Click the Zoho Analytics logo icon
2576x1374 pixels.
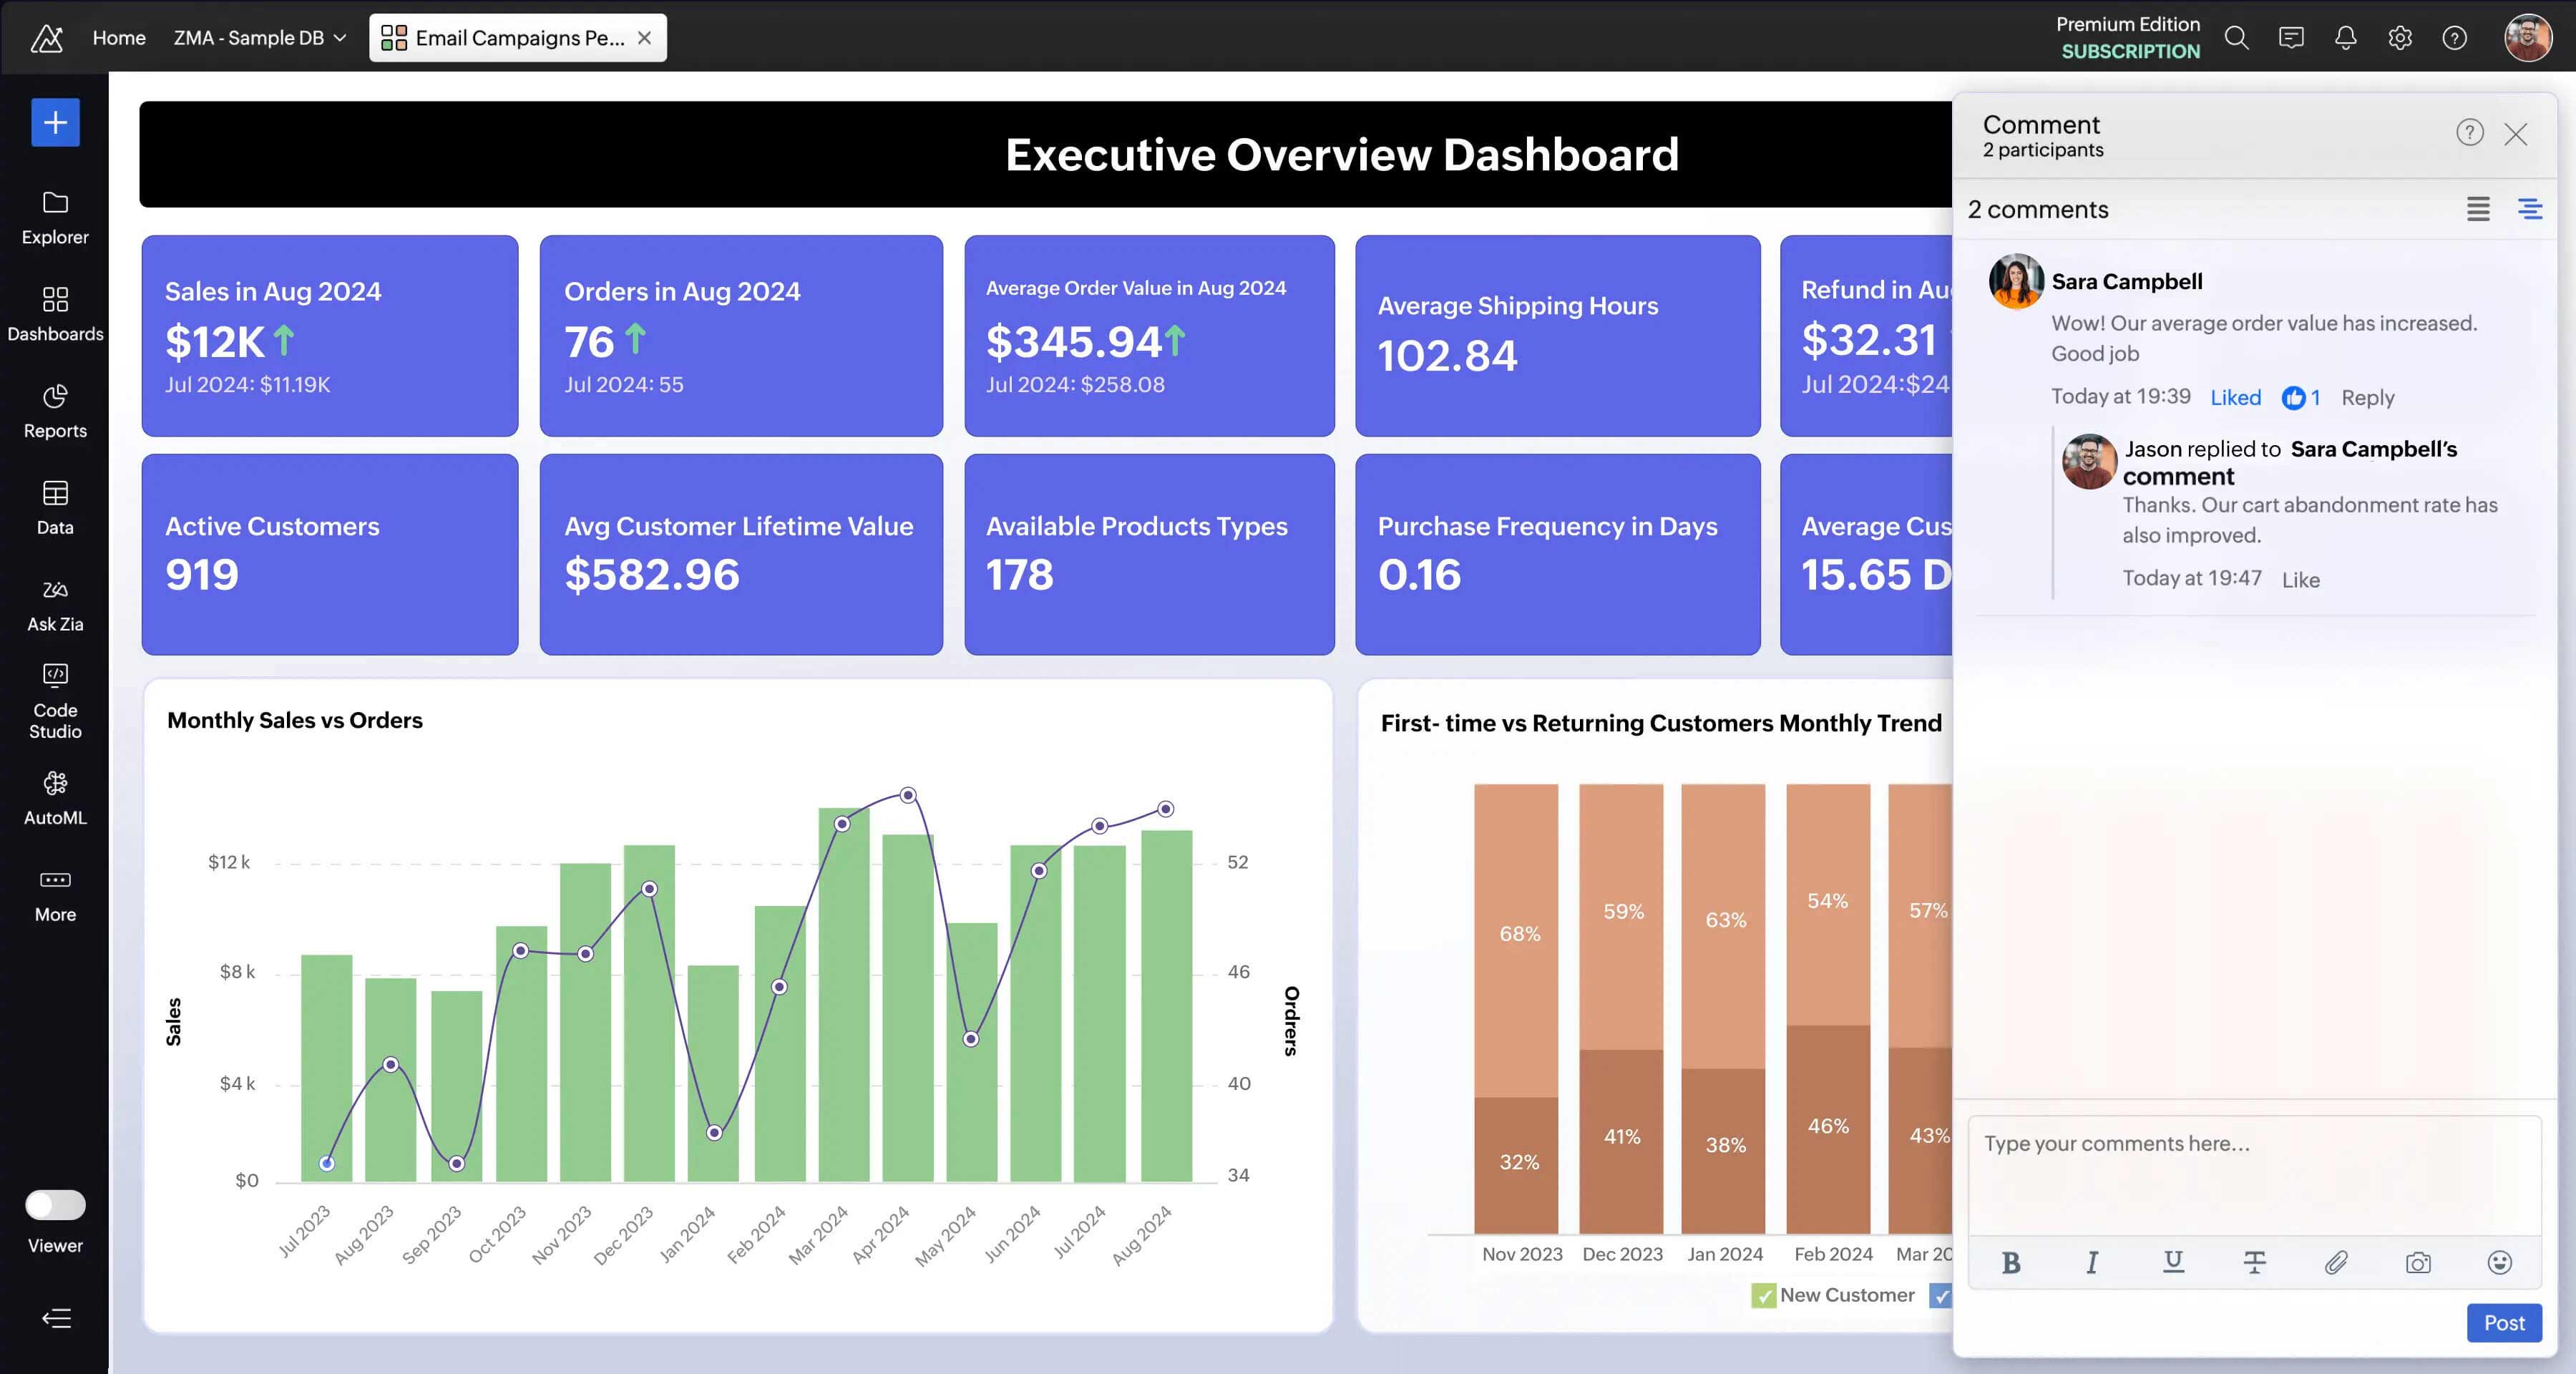(46, 38)
